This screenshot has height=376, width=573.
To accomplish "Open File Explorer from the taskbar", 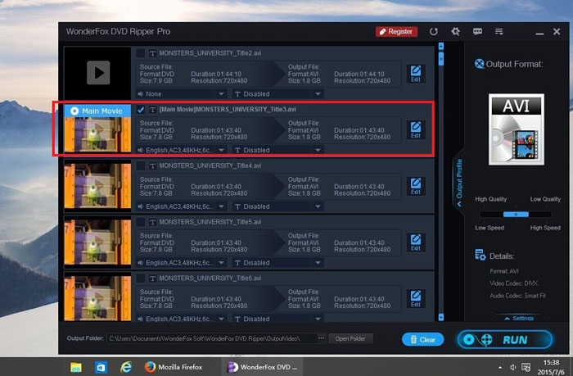I will (x=76, y=367).
